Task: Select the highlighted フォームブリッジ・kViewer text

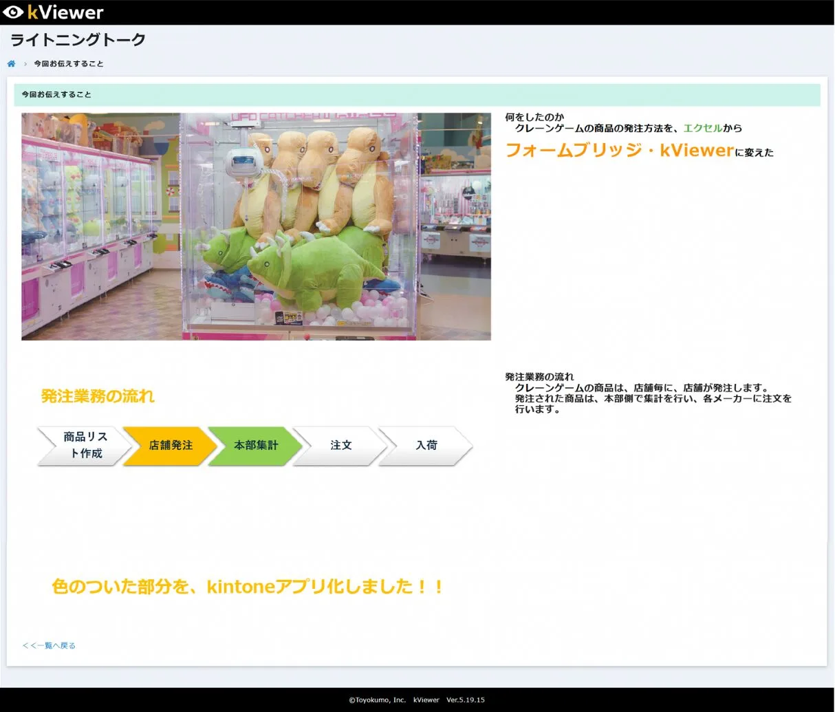Action: [618, 151]
